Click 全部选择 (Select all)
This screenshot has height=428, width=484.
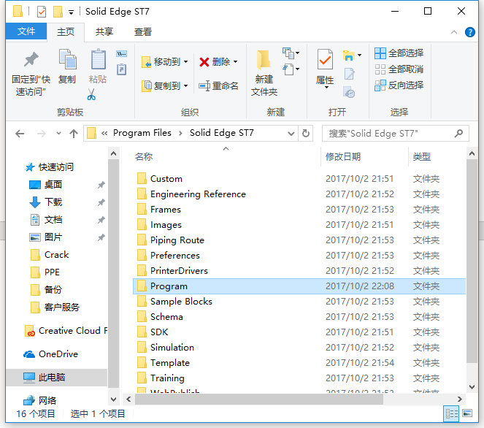click(x=399, y=53)
